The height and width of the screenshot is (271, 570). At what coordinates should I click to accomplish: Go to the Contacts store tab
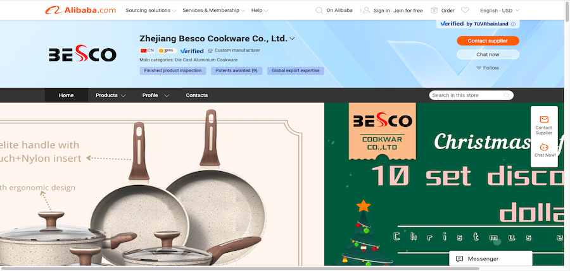coord(197,95)
